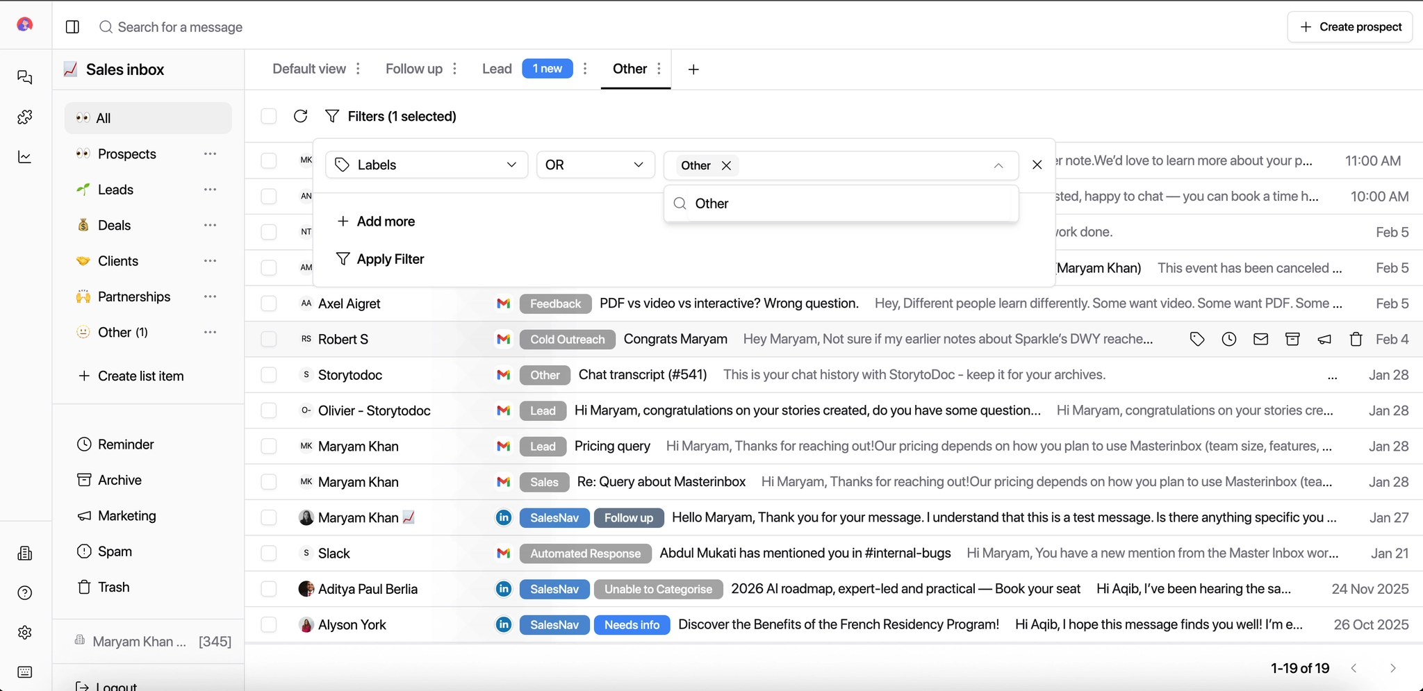Toggle the sidebar panel icon
Viewport: 1423px width, 691px height.
[x=72, y=27]
